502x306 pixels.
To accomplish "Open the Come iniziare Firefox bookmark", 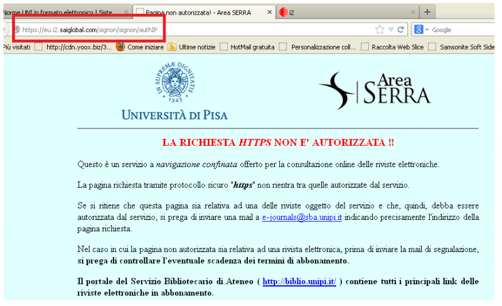I will pyautogui.click(x=142, y=46).
